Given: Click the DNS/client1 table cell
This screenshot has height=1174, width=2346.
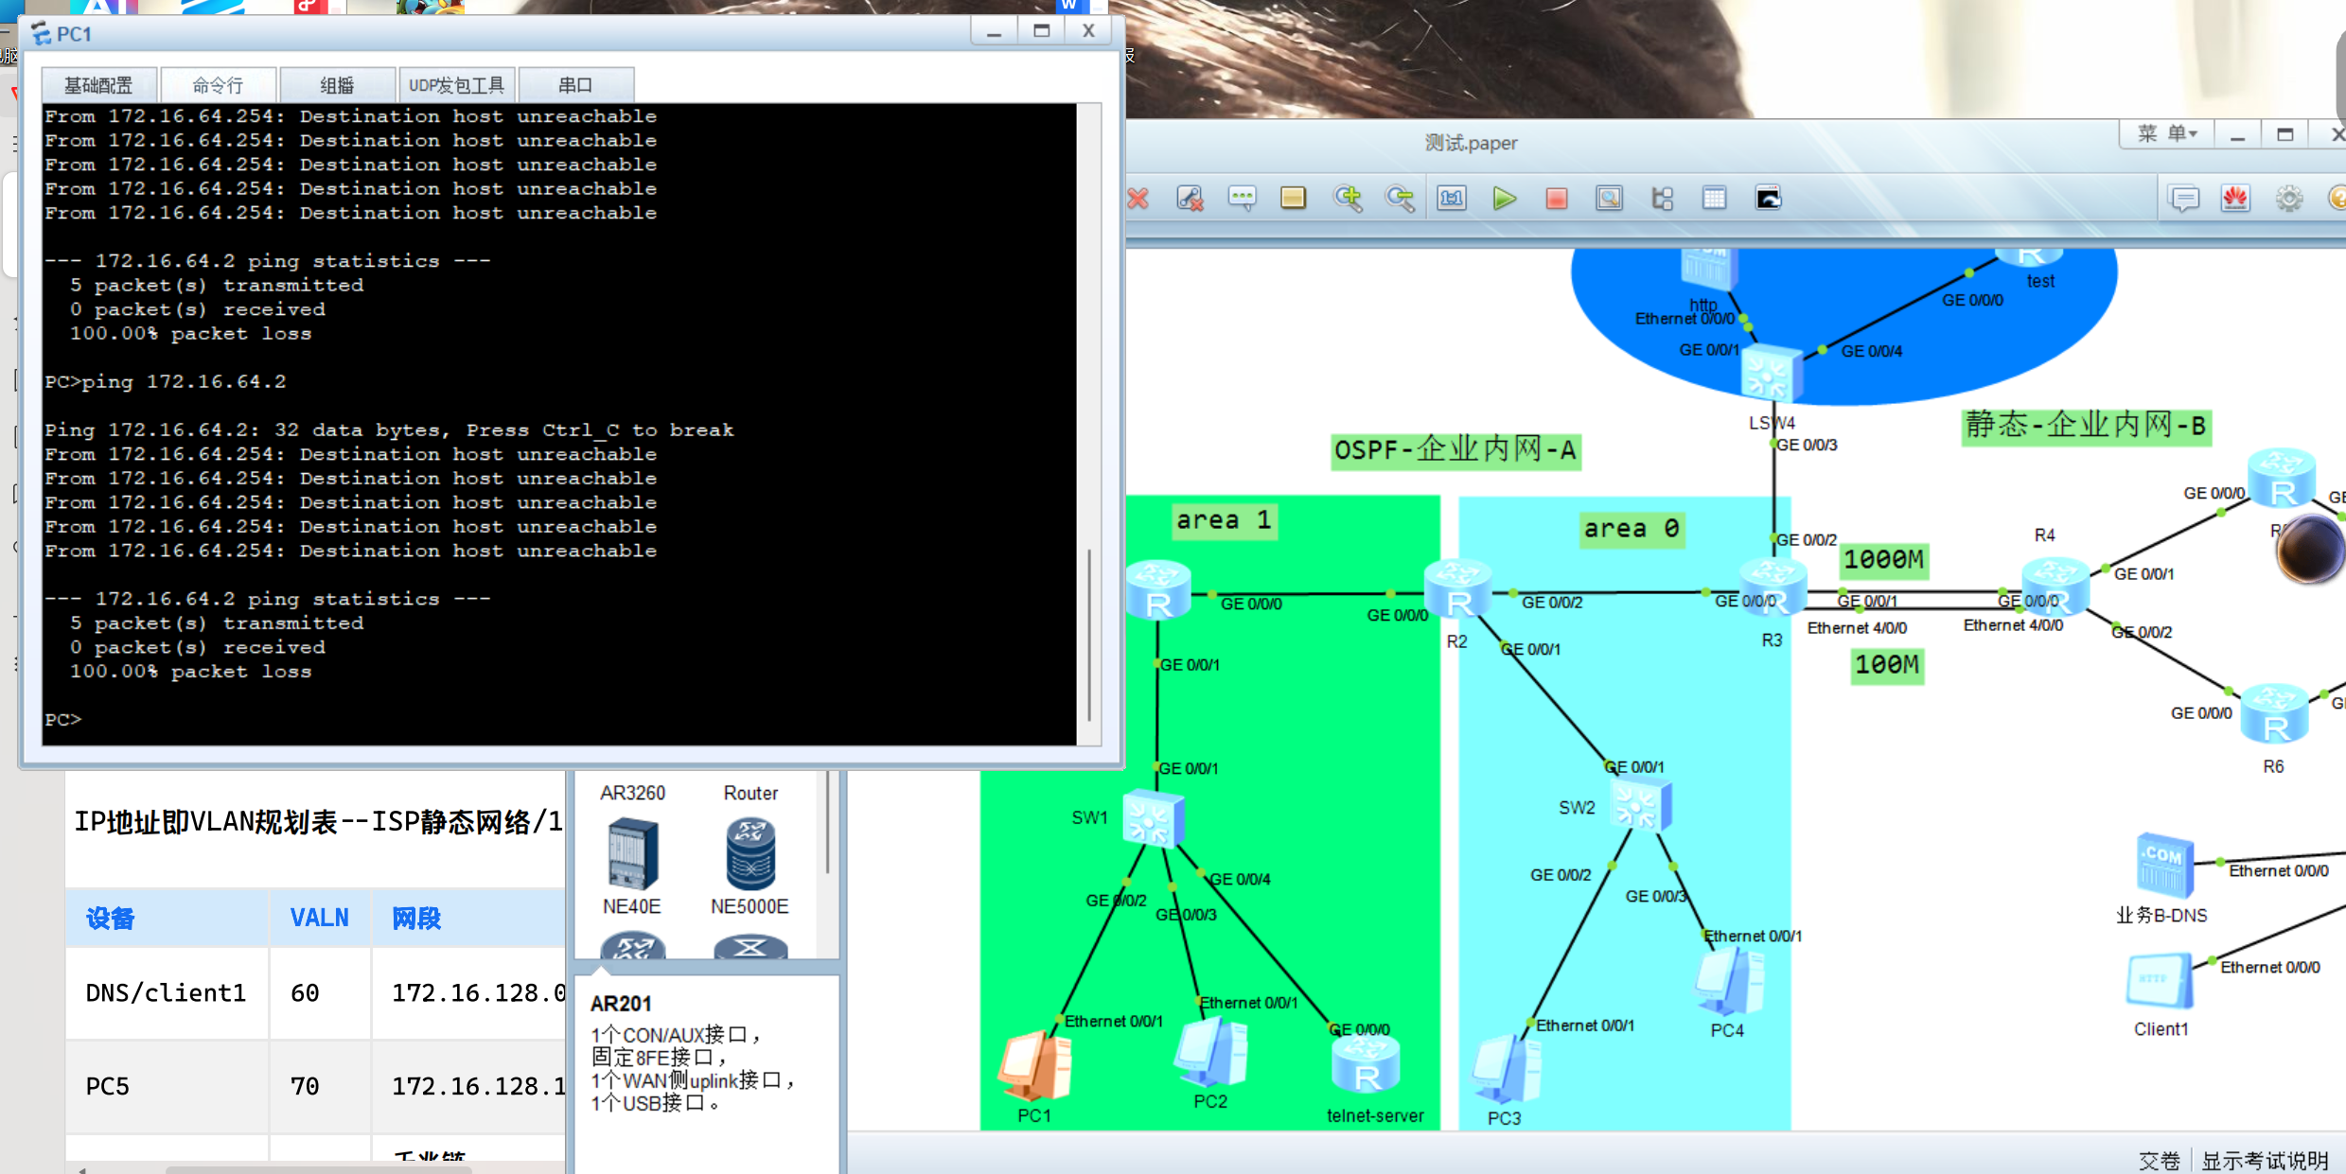Looking at the screenshot, I should tap(166, 993).
